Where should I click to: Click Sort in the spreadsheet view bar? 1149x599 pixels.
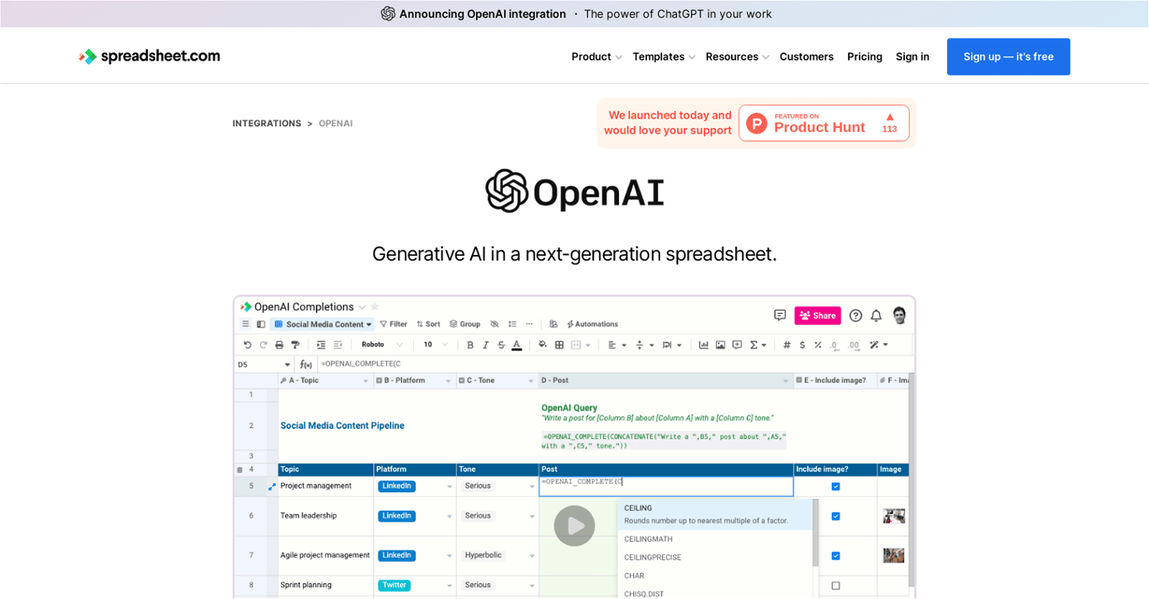coord(428,324)
